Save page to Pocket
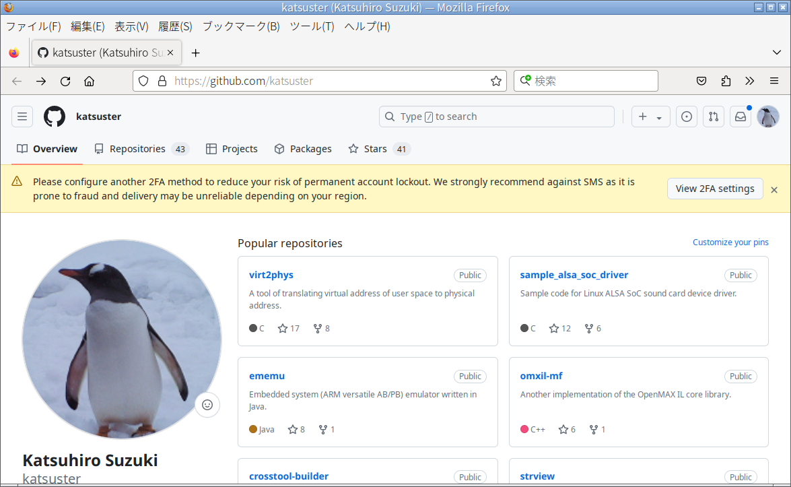 [x=701, y=81]
